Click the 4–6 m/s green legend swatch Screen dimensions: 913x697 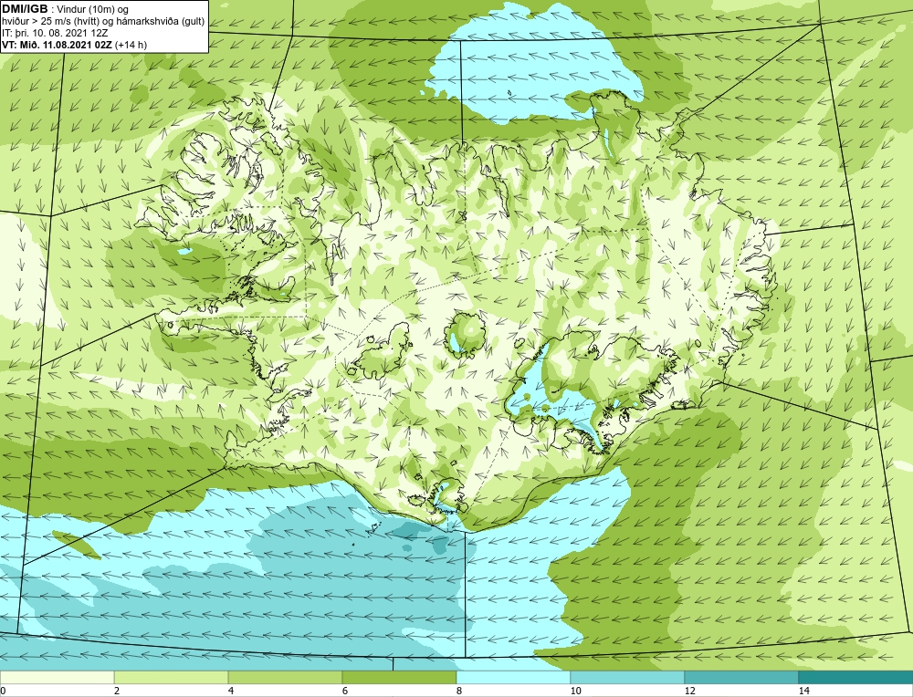(x=285, y=677)
